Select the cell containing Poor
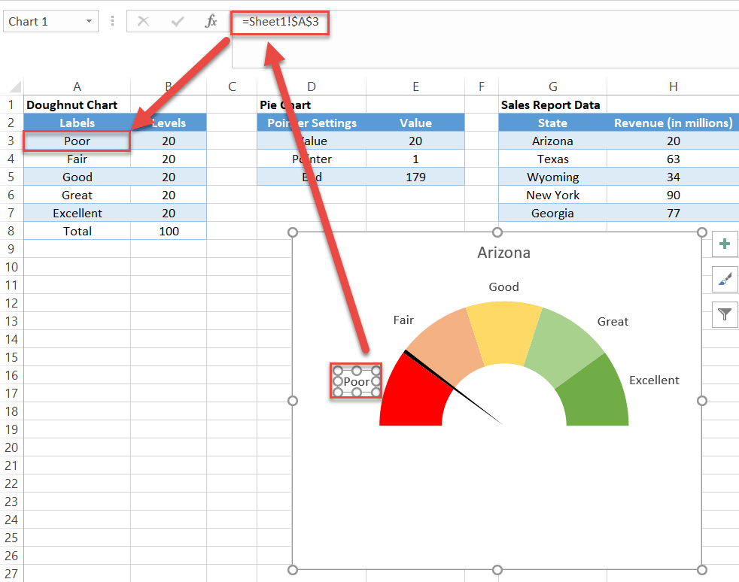739x582 pixels. click(x=77, y=141)
